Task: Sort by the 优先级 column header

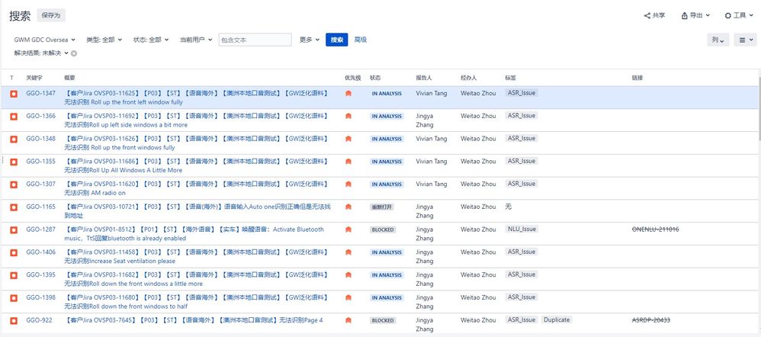Action: 353,78
